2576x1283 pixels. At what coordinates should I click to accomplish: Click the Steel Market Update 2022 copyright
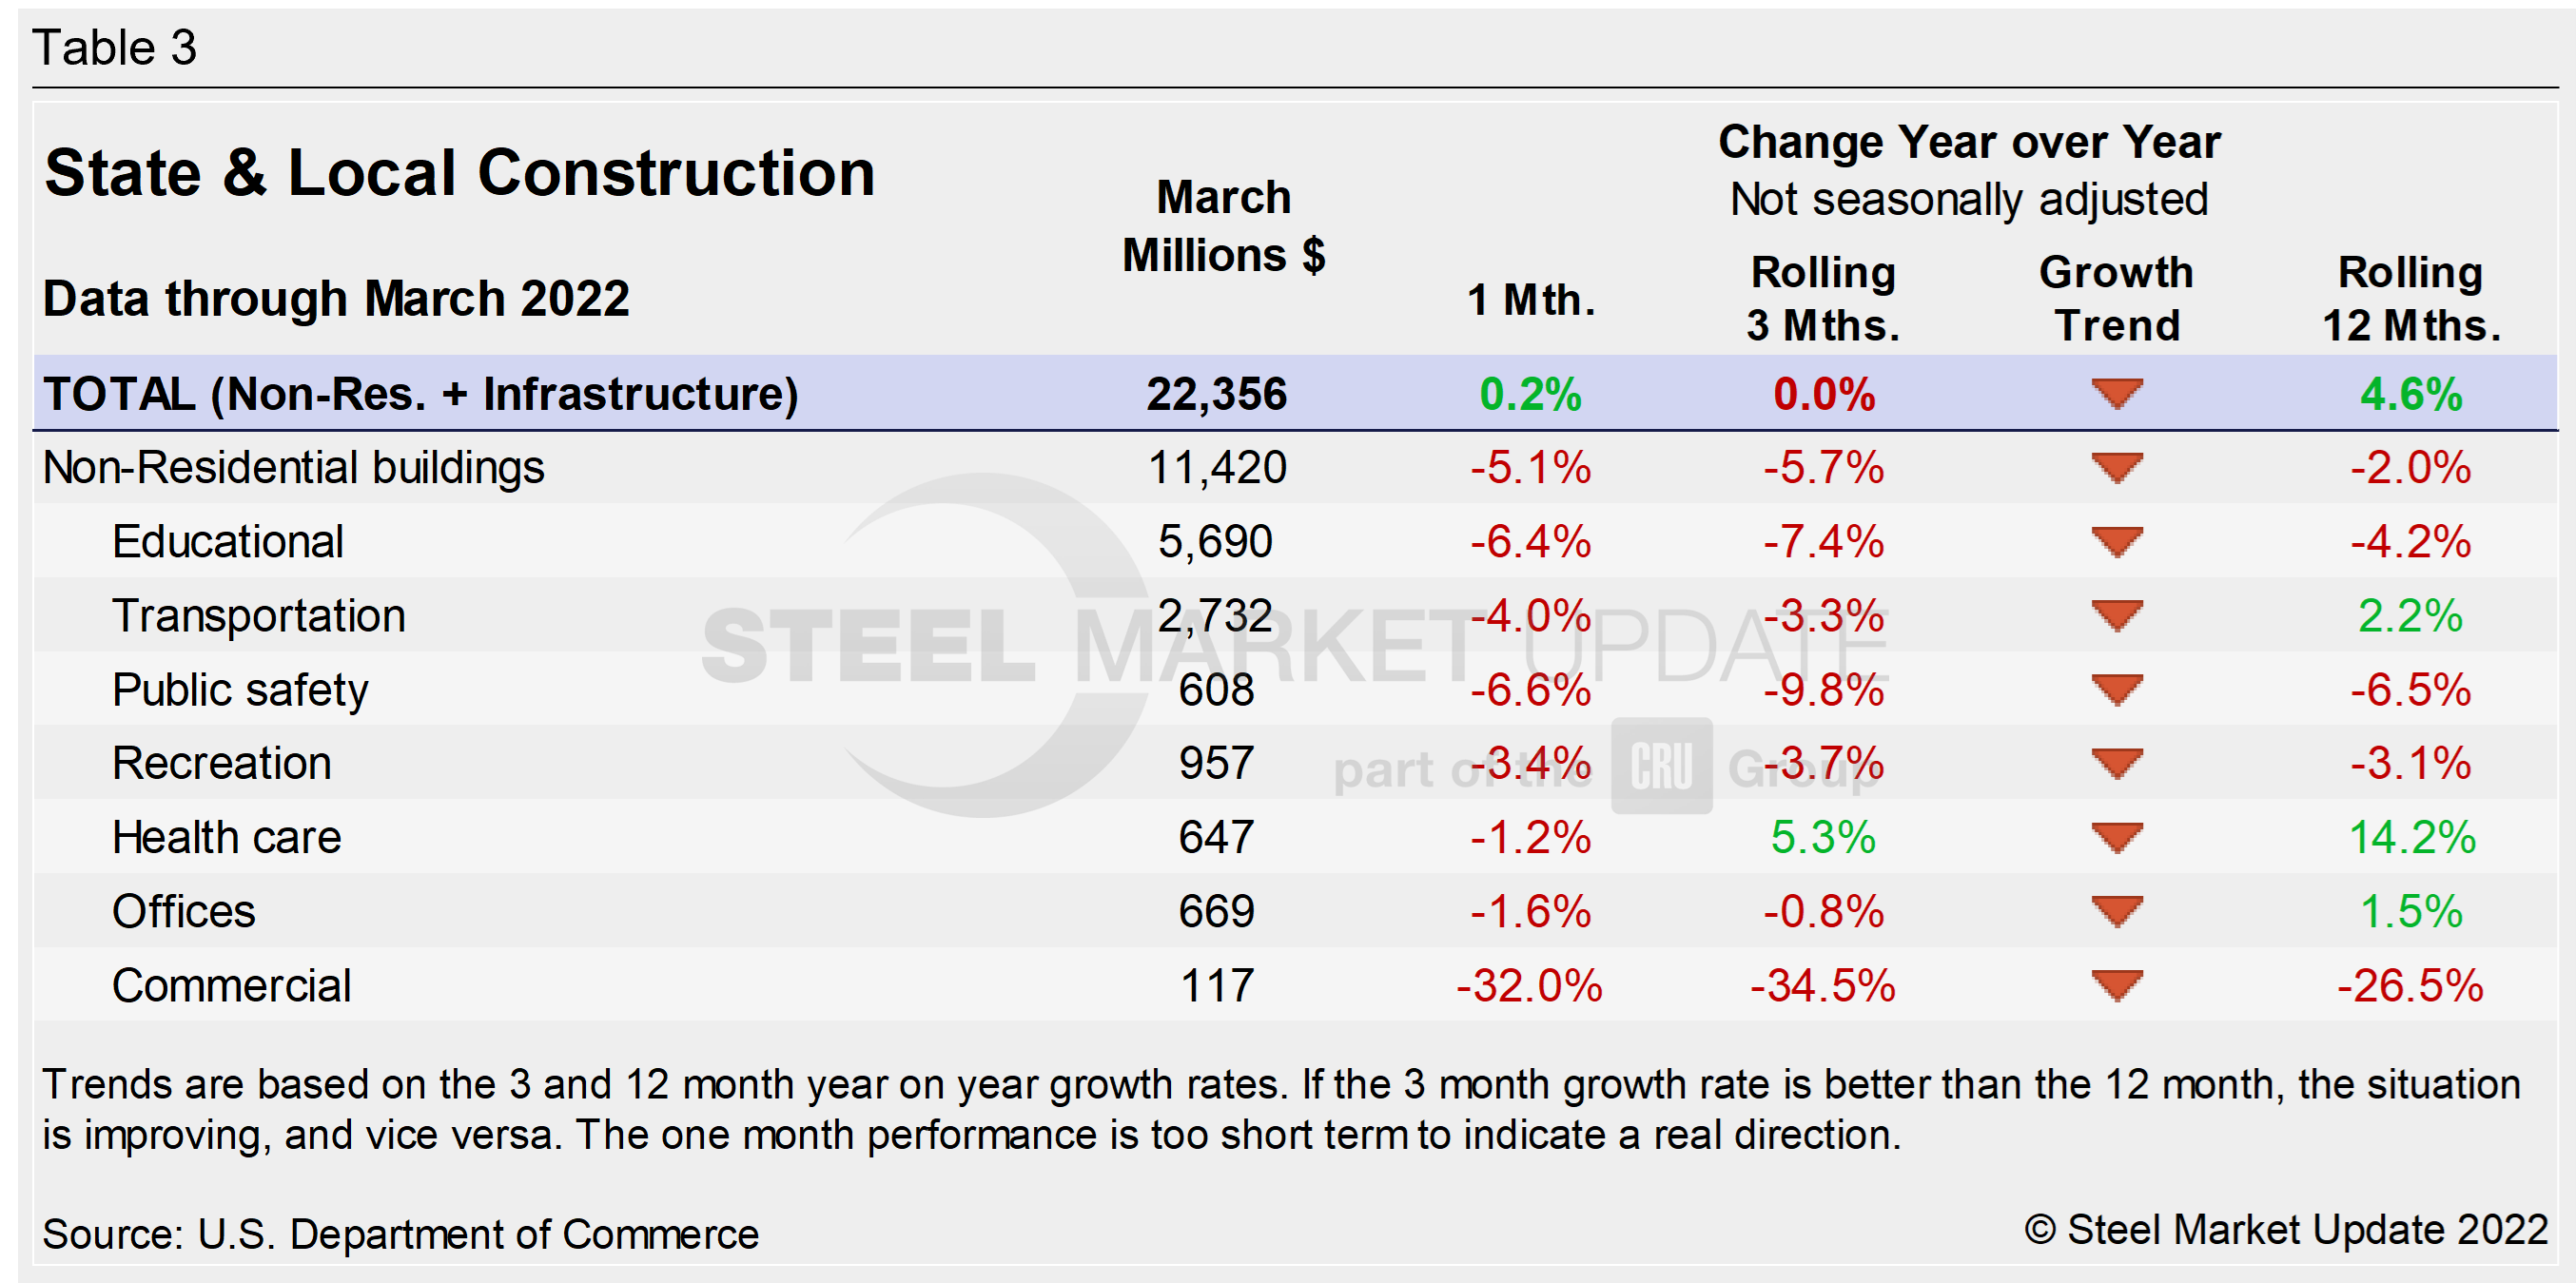coord(2286,1230)
